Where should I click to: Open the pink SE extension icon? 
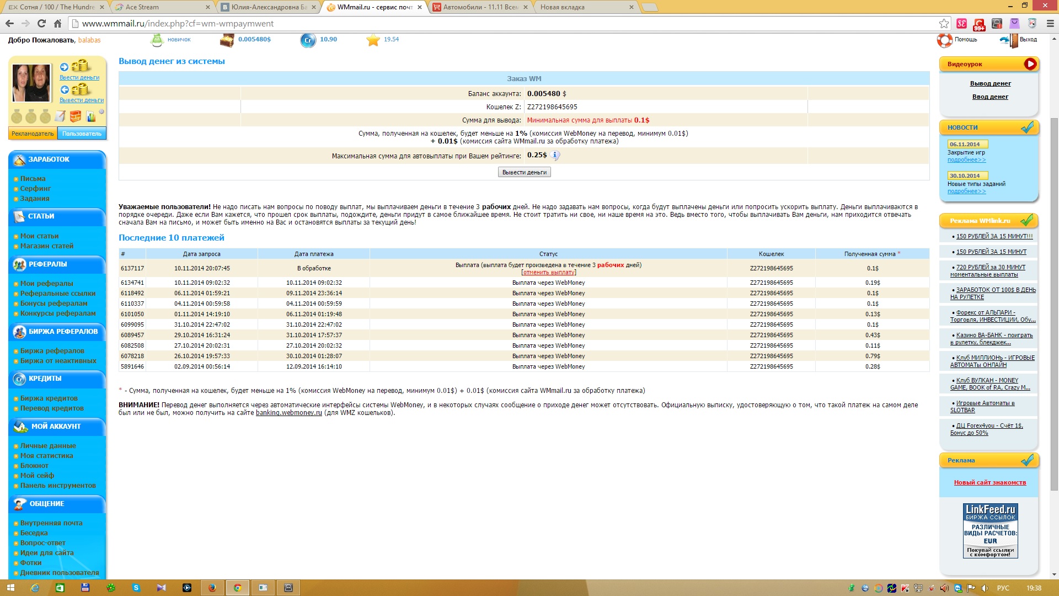pyautogui.click(x=962, y=24)
